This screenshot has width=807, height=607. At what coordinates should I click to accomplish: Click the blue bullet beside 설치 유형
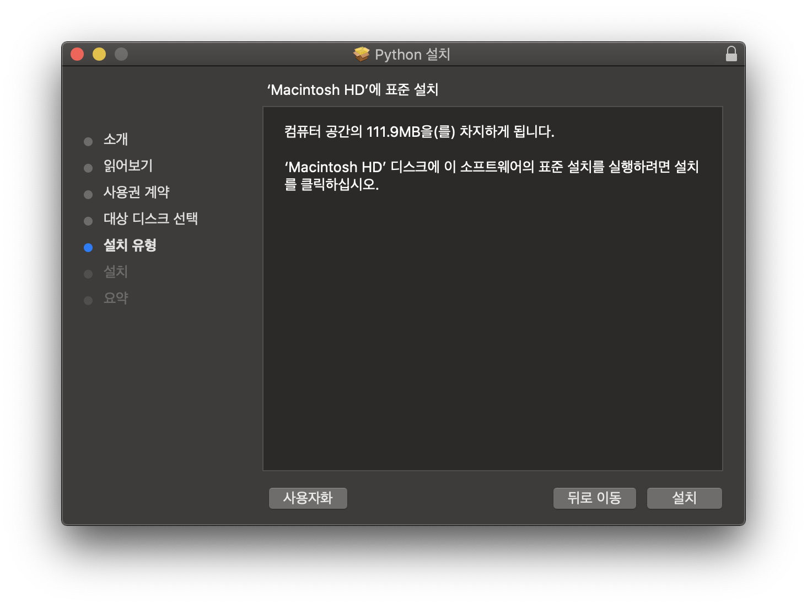(x=88, y=248)
